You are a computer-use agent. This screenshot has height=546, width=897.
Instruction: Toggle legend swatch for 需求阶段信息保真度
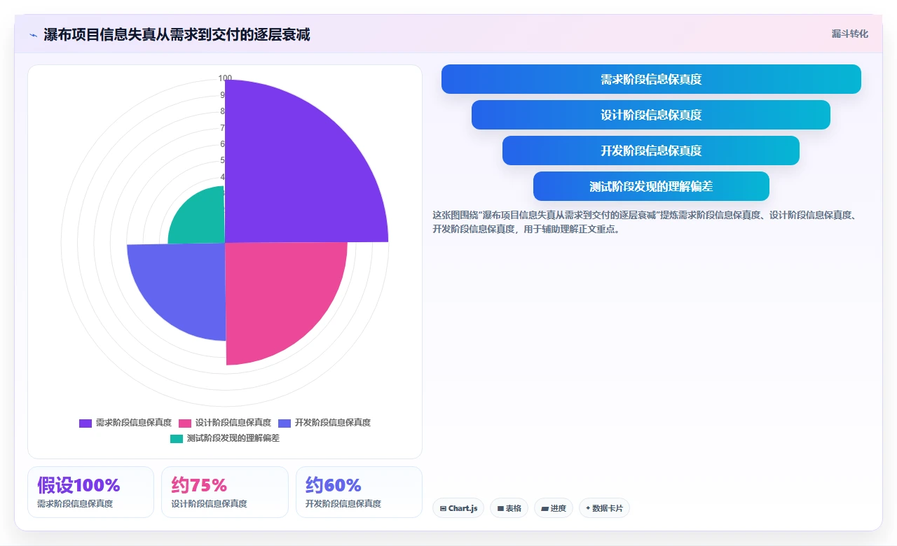(85, 423)
